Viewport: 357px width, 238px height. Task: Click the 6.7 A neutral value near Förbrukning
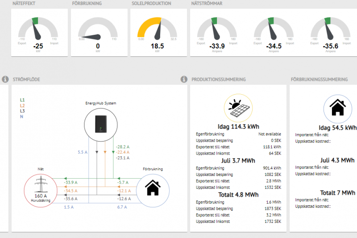point(122,207)
